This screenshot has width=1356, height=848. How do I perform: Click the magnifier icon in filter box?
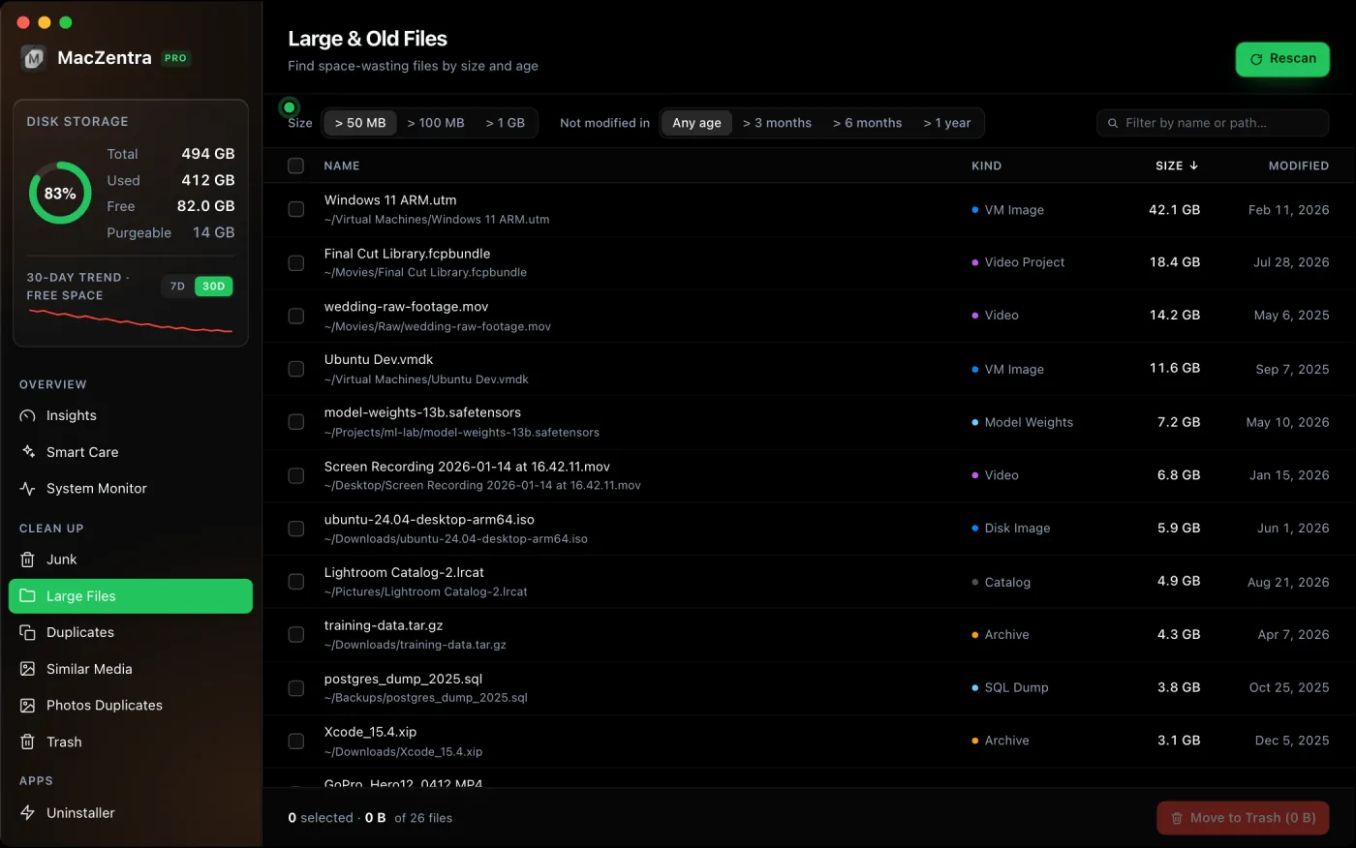tap(1113, 123)
